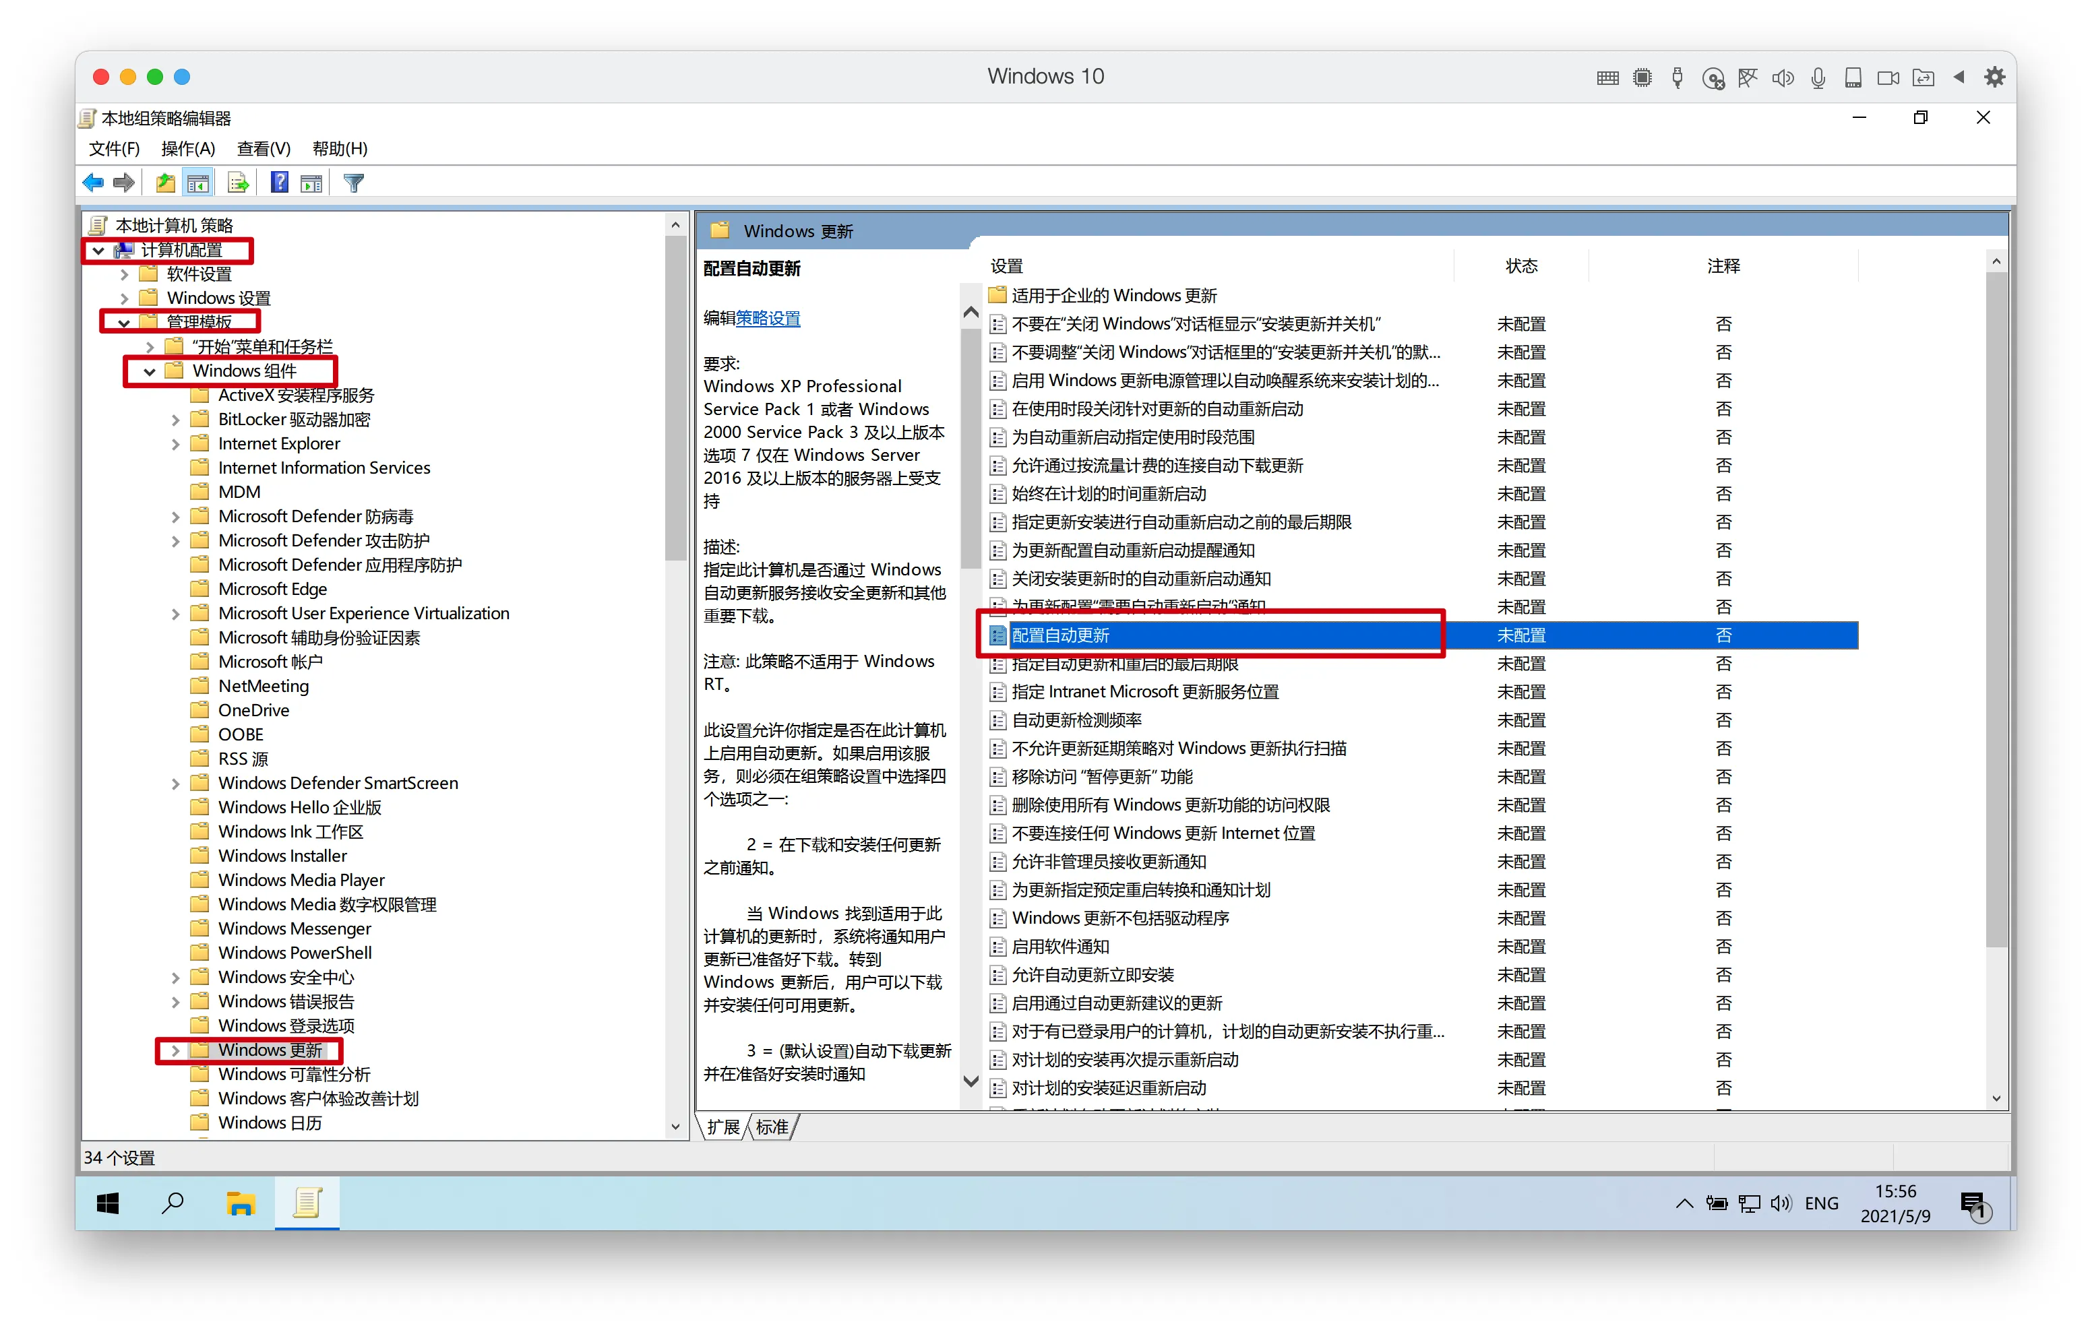The image size is (2092, 1330).
Task: Click the Group Policy Editor taskbar icon
Action: [x=307, y=1203]
